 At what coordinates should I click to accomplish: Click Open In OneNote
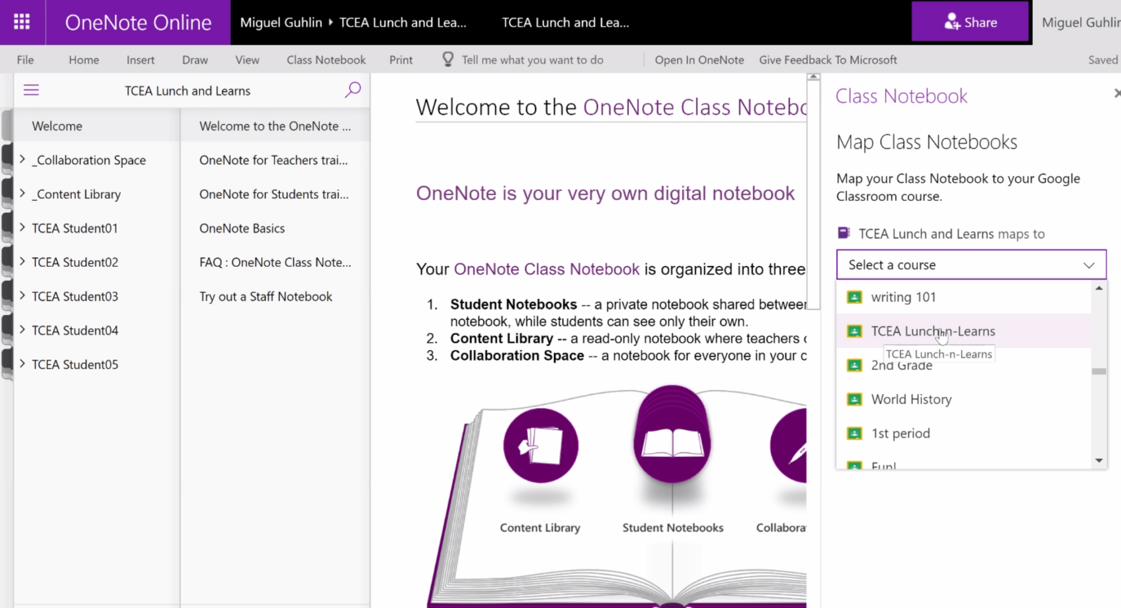[x=699, y=59]
